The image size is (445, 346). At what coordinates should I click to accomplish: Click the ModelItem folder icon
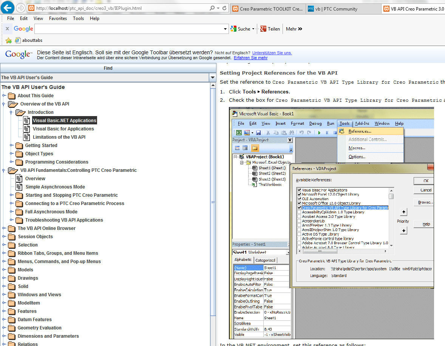point(12,303)
